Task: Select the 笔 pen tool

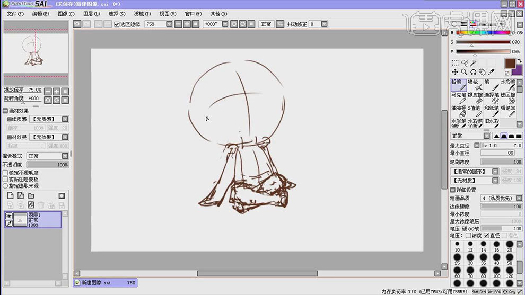Action: click(x=491, y=85)
